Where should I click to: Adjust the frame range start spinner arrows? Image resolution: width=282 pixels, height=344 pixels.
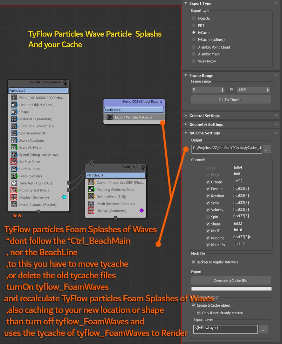click(x=223, y=90)
